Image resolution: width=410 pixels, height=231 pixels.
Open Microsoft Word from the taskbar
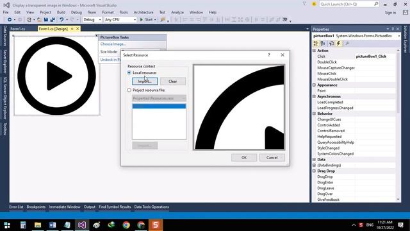coord(53,225)
